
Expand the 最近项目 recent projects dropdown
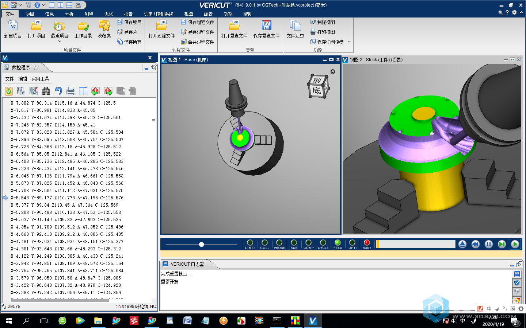point(60,41)
